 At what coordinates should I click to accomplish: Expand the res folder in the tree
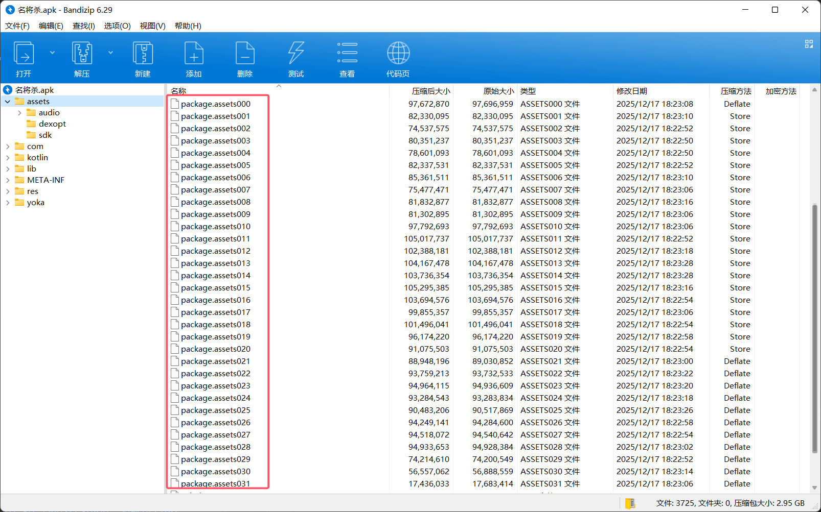pos(8,191)
